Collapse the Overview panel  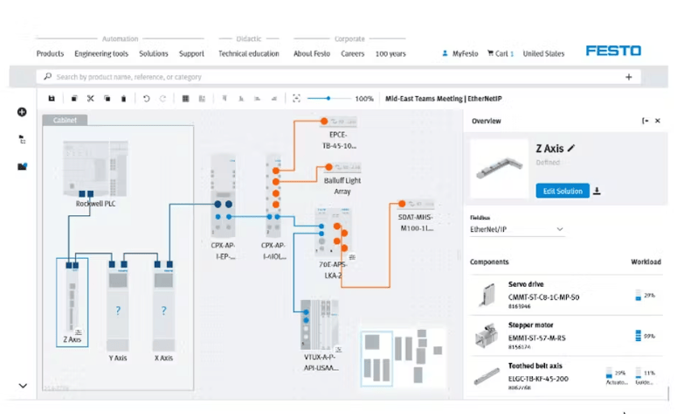pos(645,121)
